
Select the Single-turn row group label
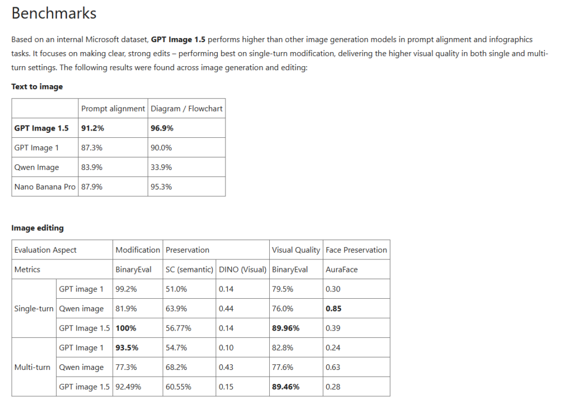pos(34,309)
